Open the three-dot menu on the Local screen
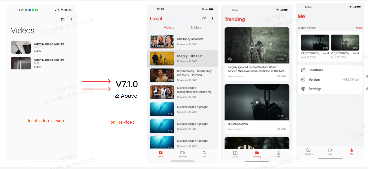 213,19
